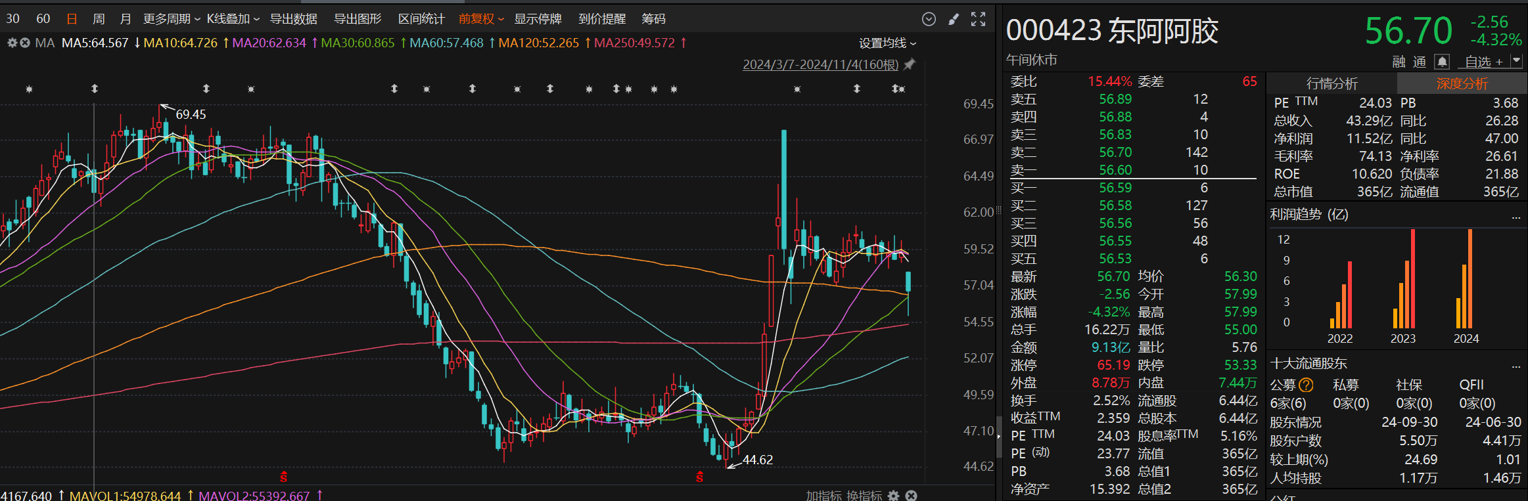
Task: Click the 通 stock connect tag
Action: 1420,62
